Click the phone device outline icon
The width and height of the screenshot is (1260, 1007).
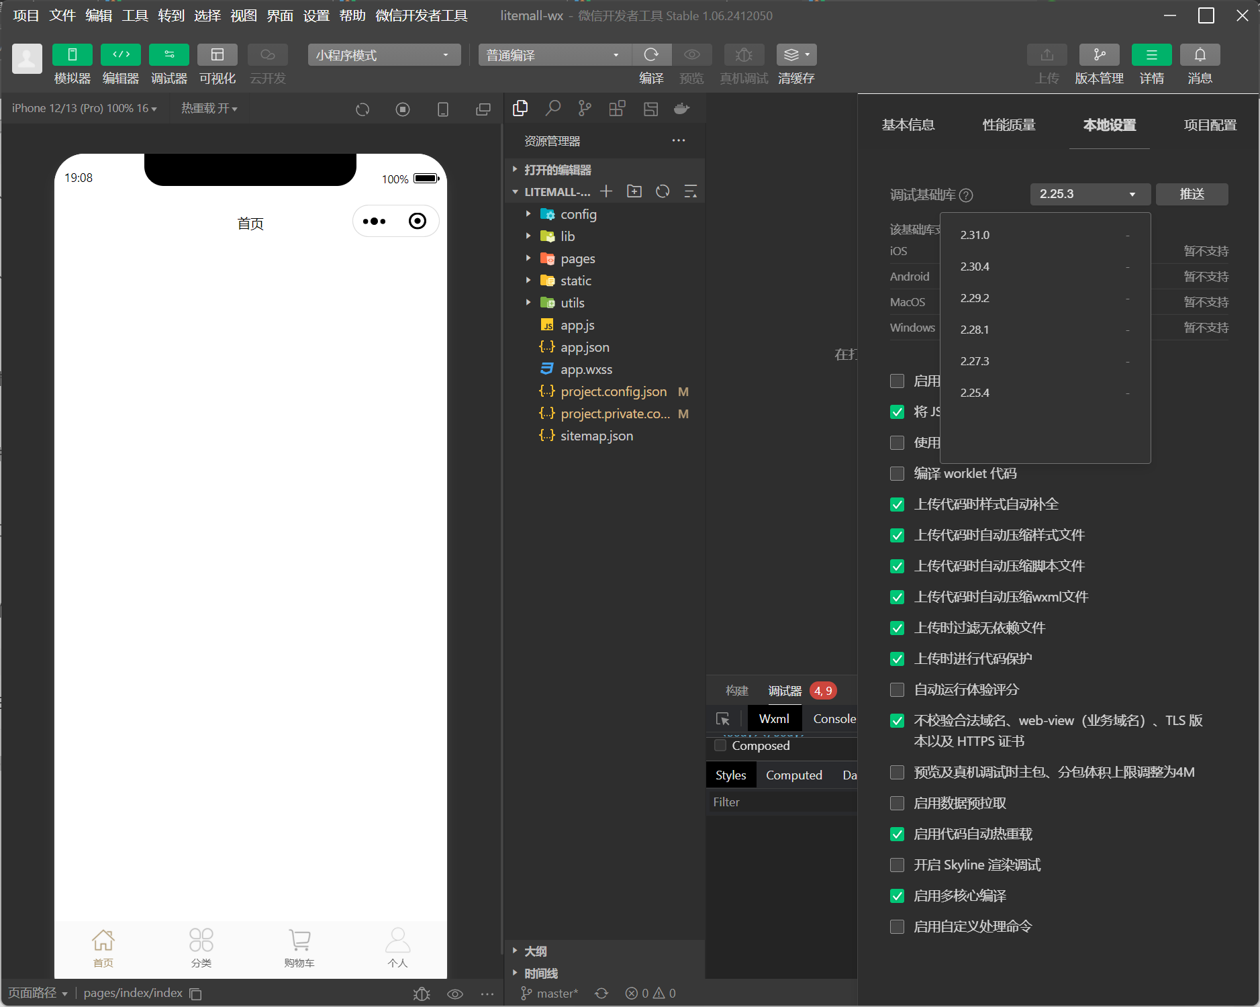(443, 109)
